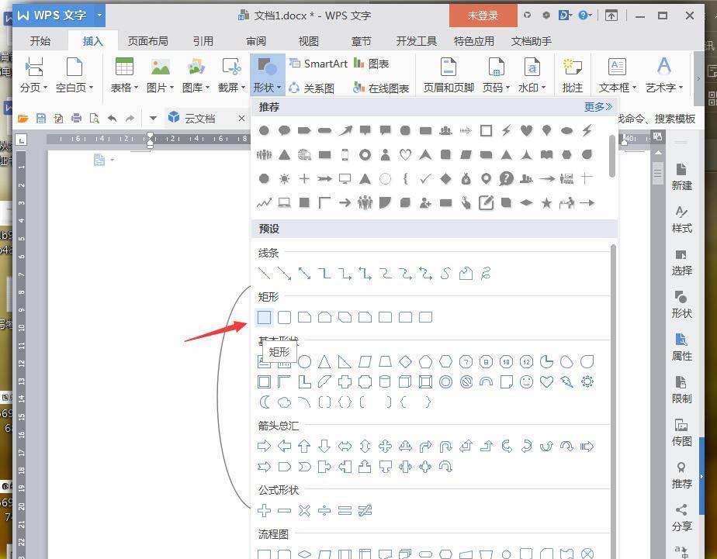The width and height of the screenshot is (717, 559).
Task: Click the SmartArt button
Action: [319, 64]
